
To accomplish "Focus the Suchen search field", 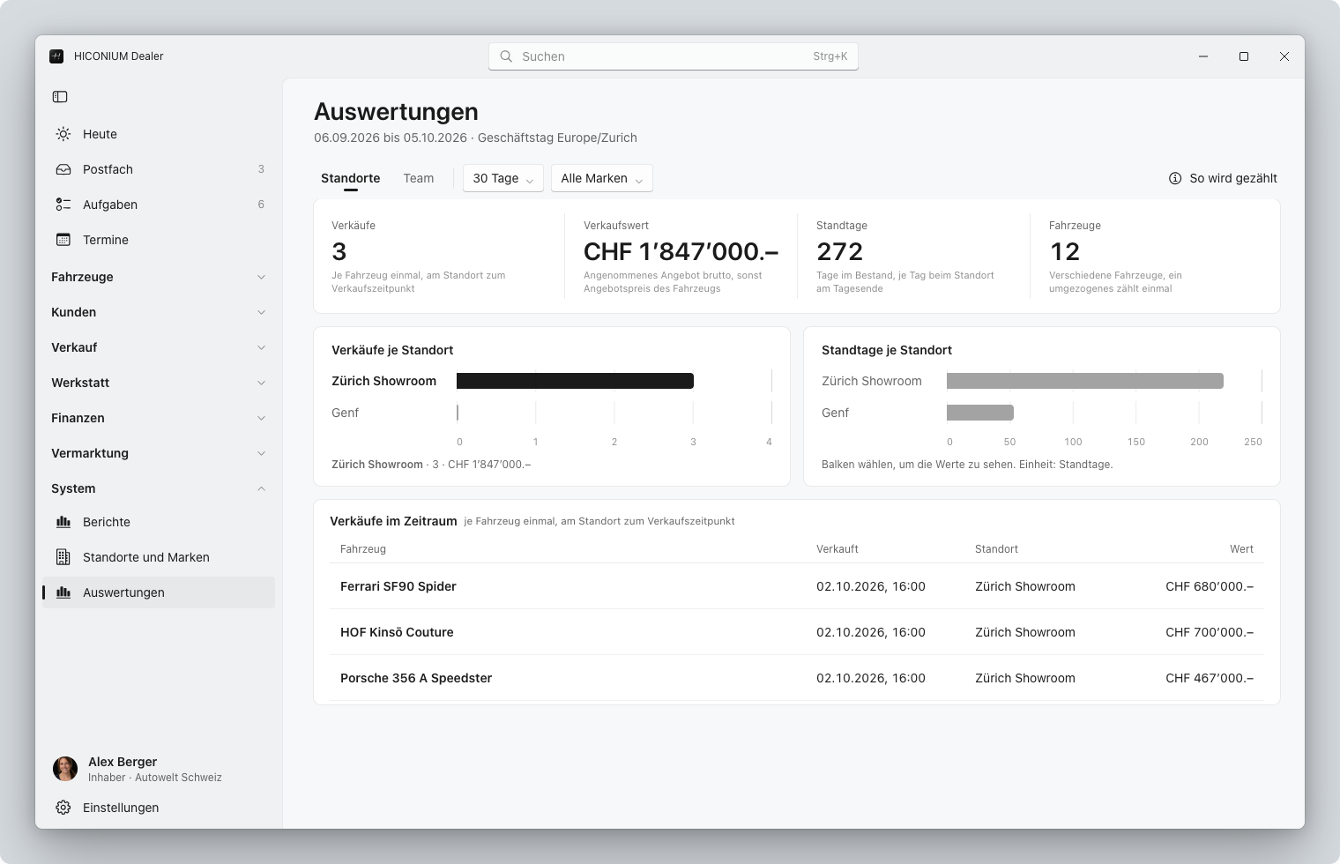I will tap(674, 56).
